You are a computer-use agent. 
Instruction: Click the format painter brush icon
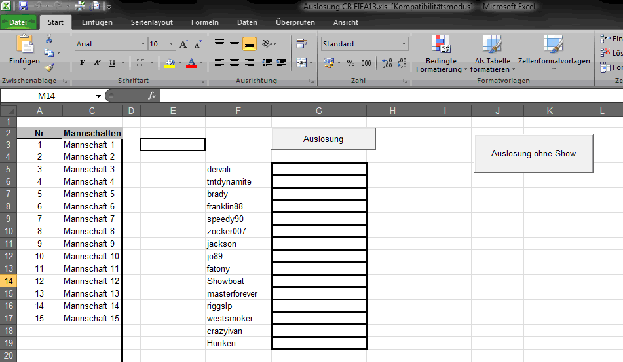coord(49,67)
